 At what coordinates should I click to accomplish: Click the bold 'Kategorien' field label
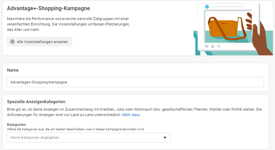tap(16, 125)
